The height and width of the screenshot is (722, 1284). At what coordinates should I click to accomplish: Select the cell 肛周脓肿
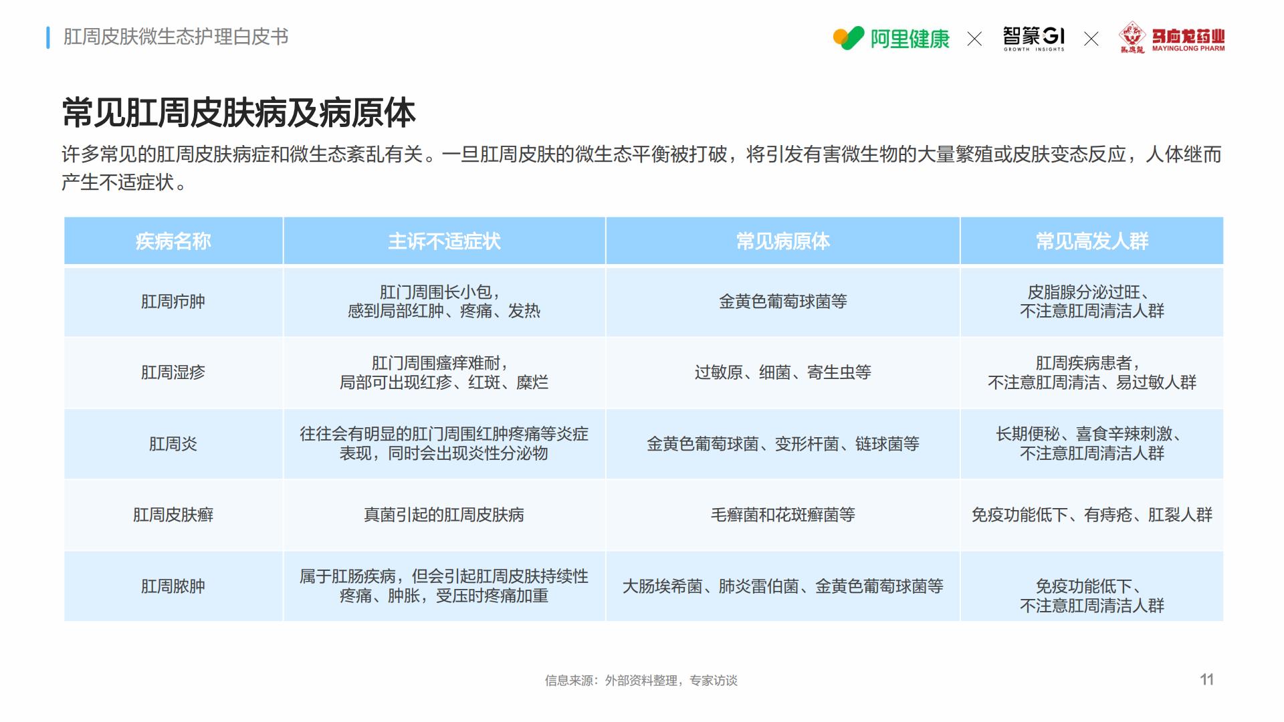point(173,586)
